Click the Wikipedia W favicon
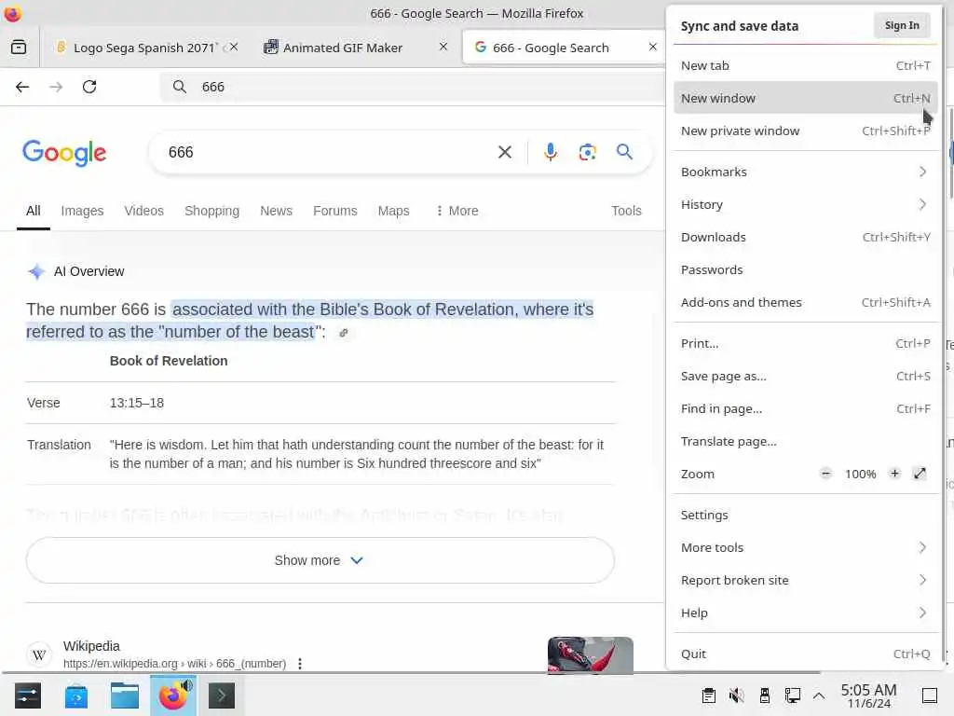The image size is (954, 716). coord(39,655)
